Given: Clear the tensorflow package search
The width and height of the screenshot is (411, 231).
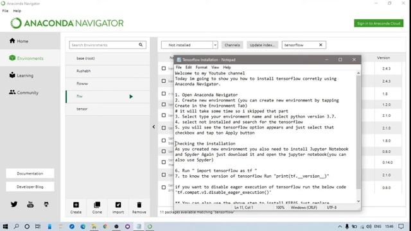Looking at the screenshot, I should click(320, 45).
